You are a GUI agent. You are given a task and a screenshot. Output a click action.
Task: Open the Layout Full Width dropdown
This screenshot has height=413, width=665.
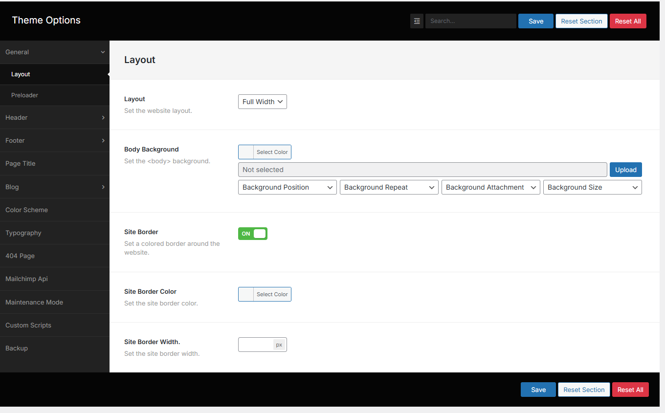263,102
